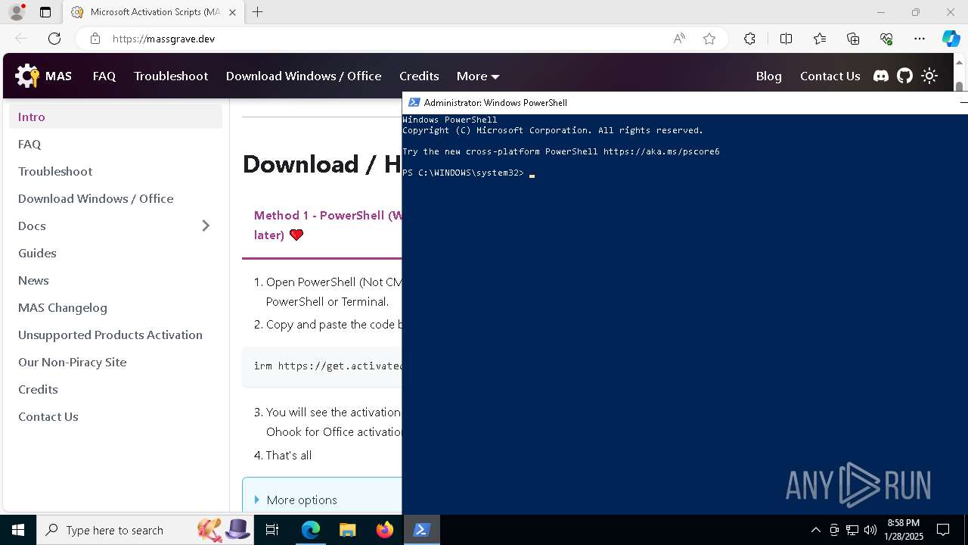
Task: Select Download Windows / Office in sidebar
Action: pyautogui.click(x=116, y=198)
